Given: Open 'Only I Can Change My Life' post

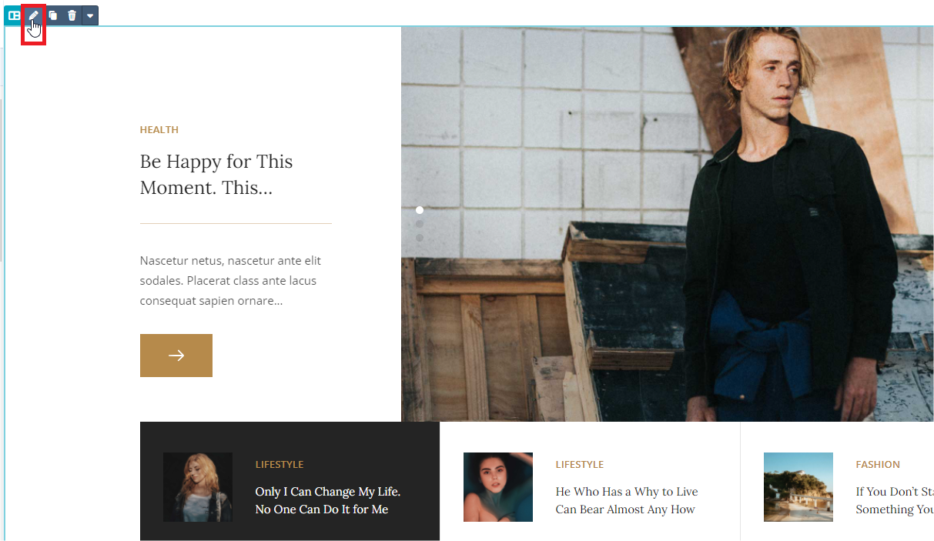Looking at the screenshot, I should pyautogui.click(x=328, y=500).
